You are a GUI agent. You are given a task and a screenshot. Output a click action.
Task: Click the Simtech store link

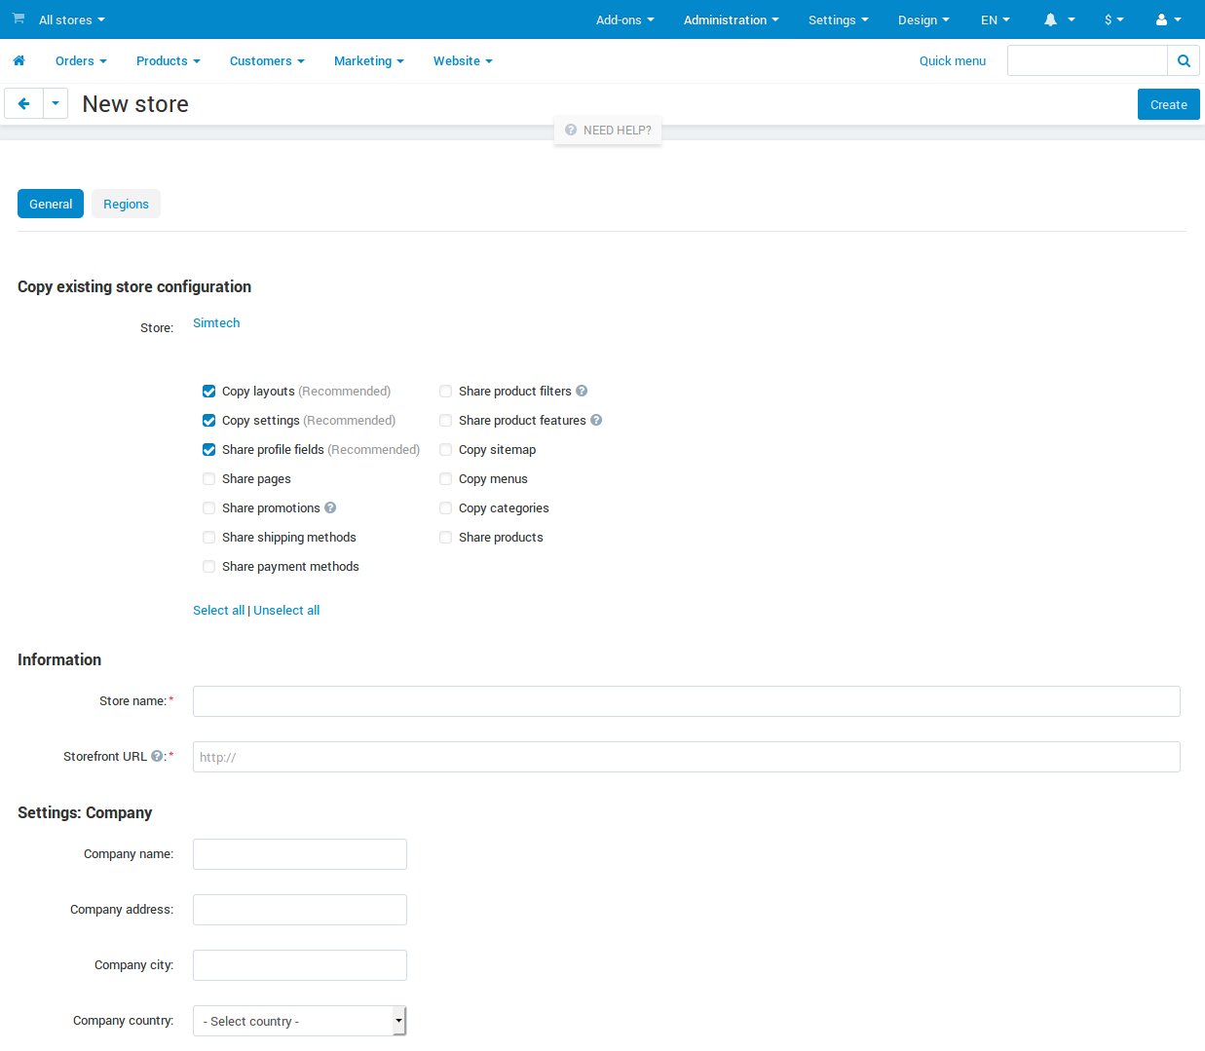click(216, 322)
